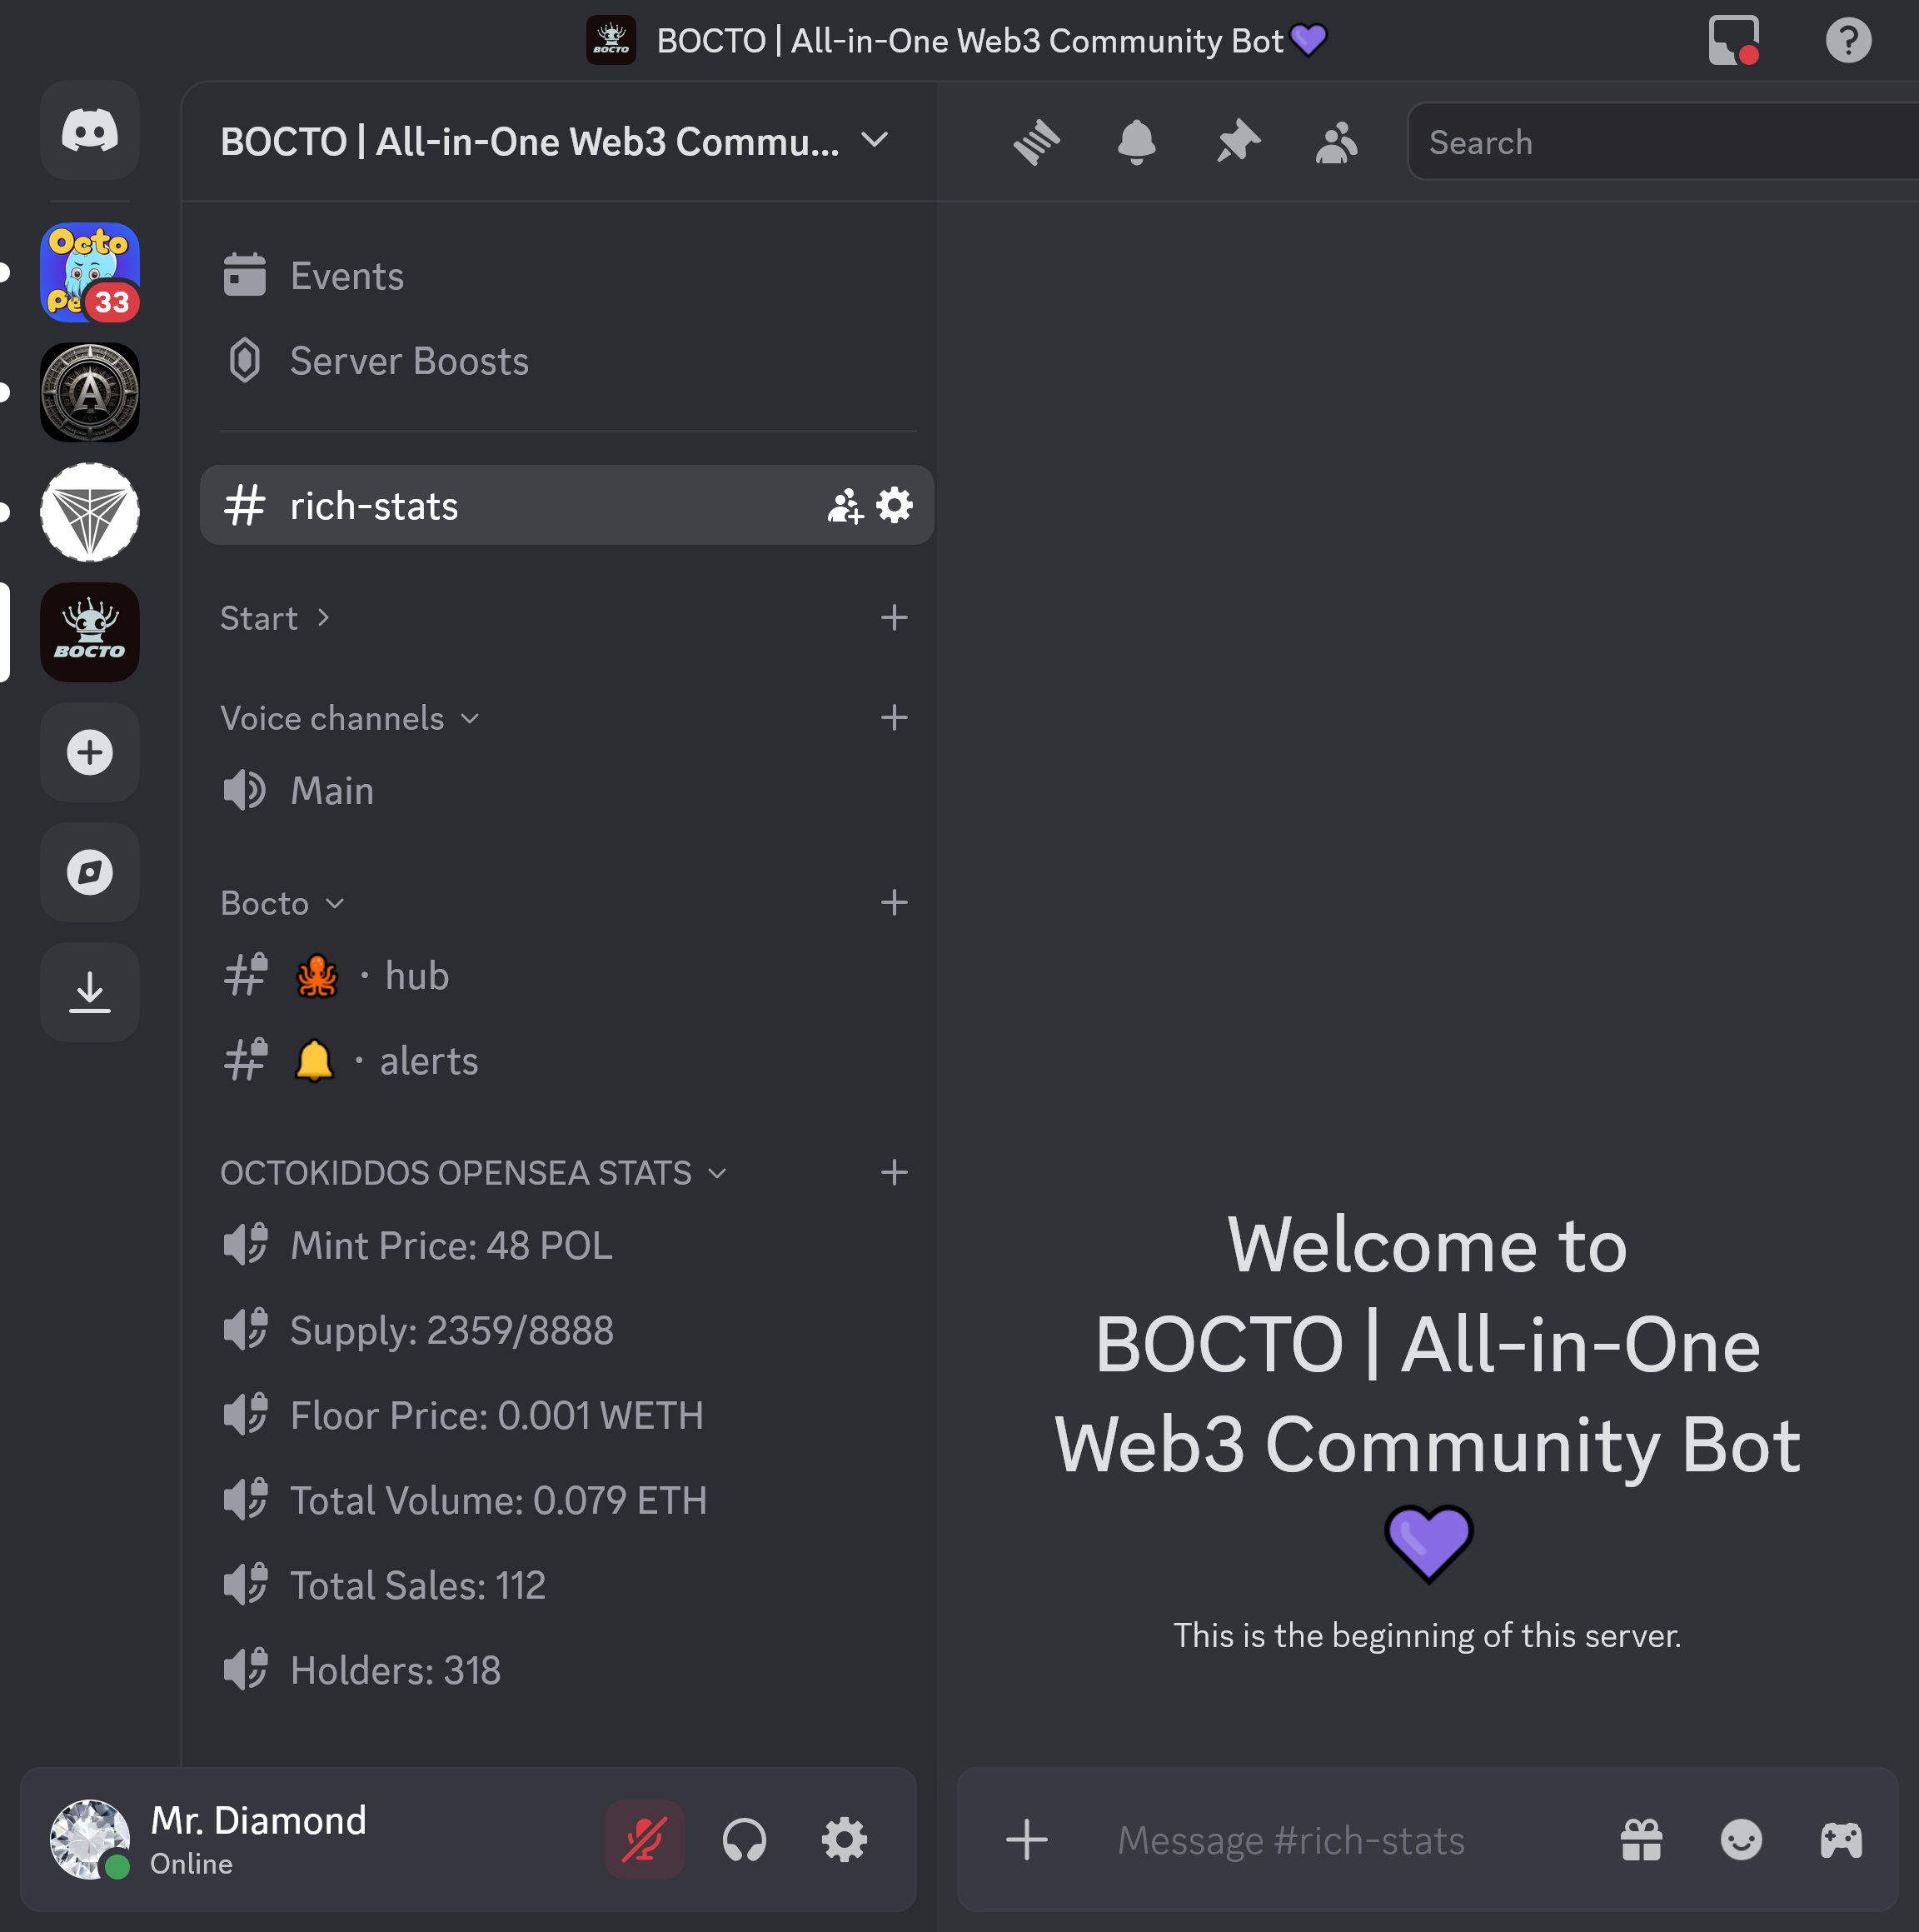Open the Discover servers compass icon
The height and width of the screenshot is (1932, 1919).
90,872
